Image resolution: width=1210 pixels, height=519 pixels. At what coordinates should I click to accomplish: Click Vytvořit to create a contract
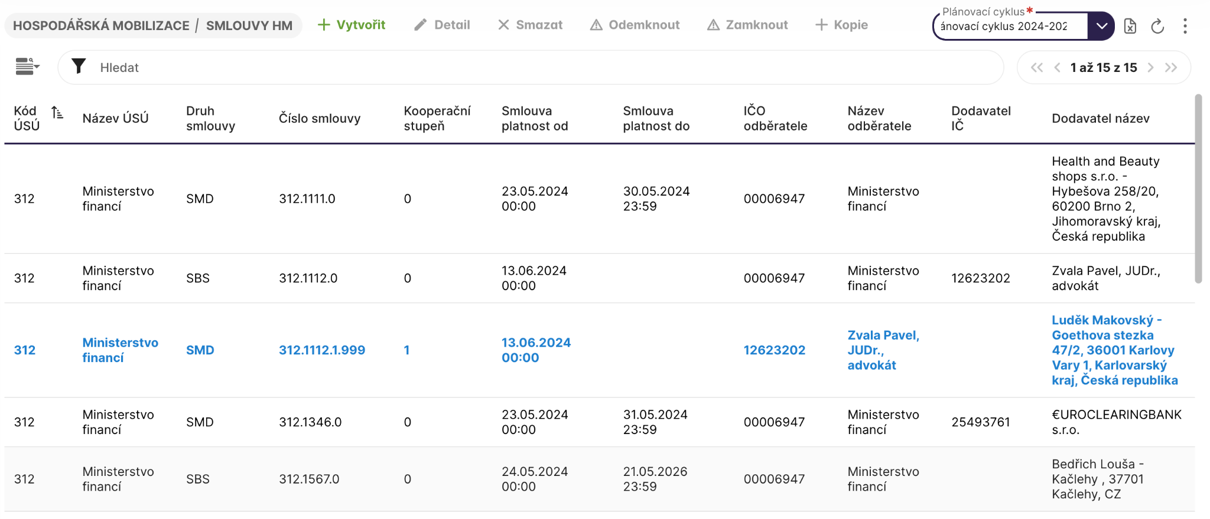click(352, 25)
